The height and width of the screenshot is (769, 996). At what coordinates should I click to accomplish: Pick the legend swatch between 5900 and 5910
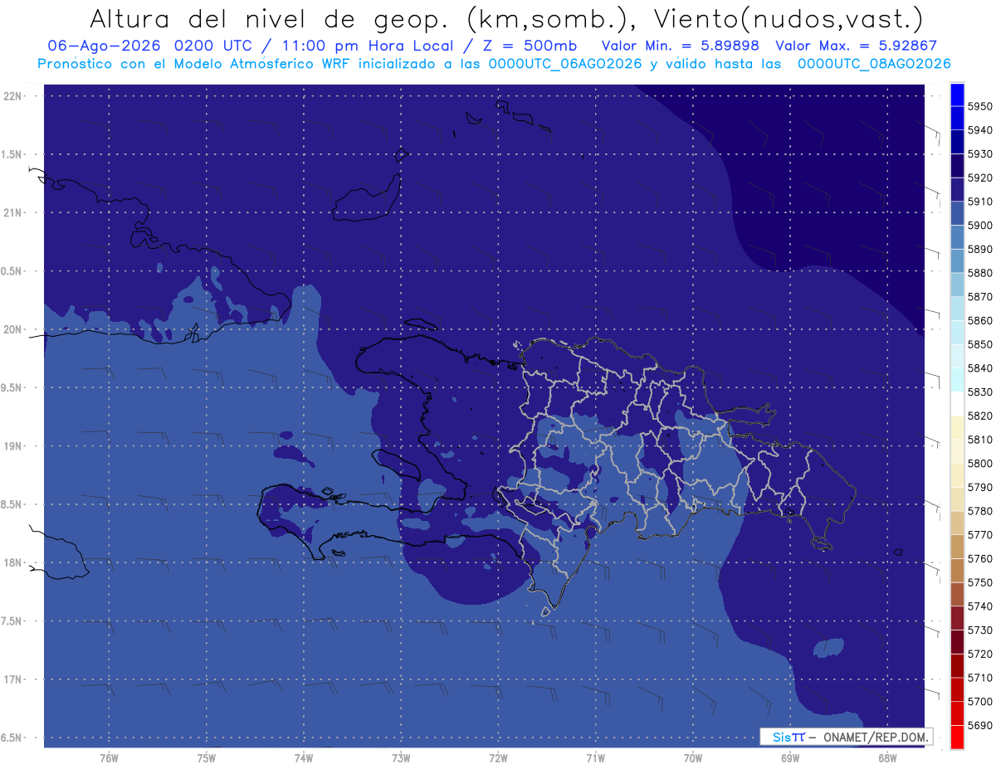[956, 213]
